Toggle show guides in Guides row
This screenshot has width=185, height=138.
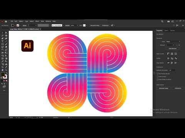(x=168, y=58)
